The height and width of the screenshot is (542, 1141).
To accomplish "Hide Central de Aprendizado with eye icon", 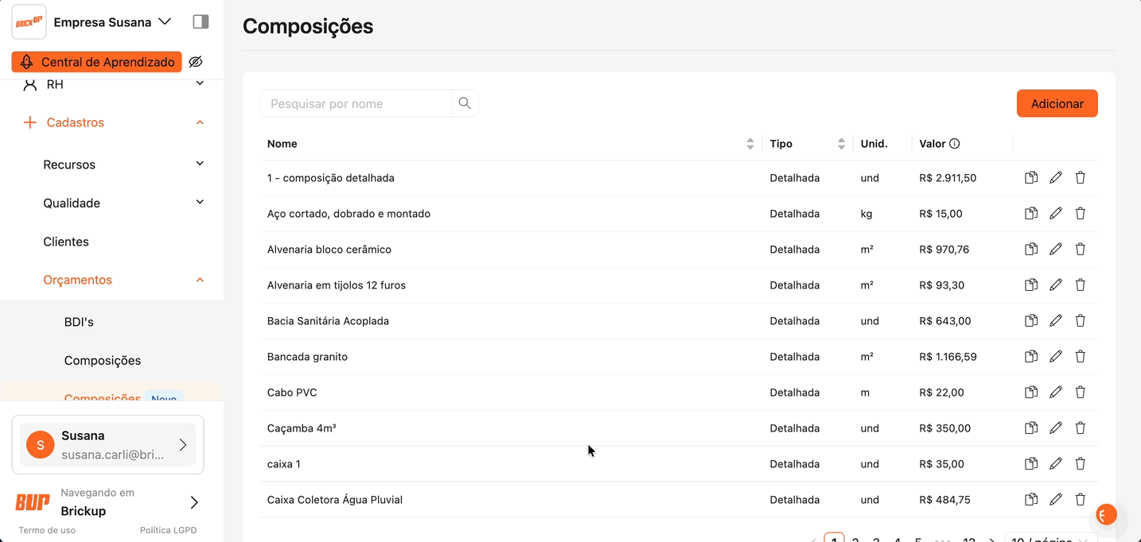I will 196,62.
